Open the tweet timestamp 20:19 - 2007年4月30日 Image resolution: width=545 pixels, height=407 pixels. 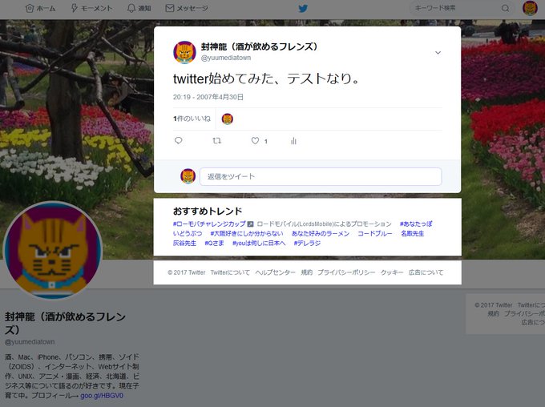click(x=208, y=97)
